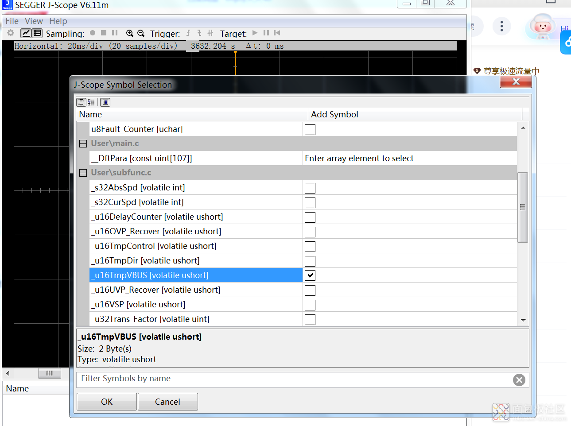571x426 pixels.
Task: Confirm selection with OK button
Action: (x=107, y=402)
